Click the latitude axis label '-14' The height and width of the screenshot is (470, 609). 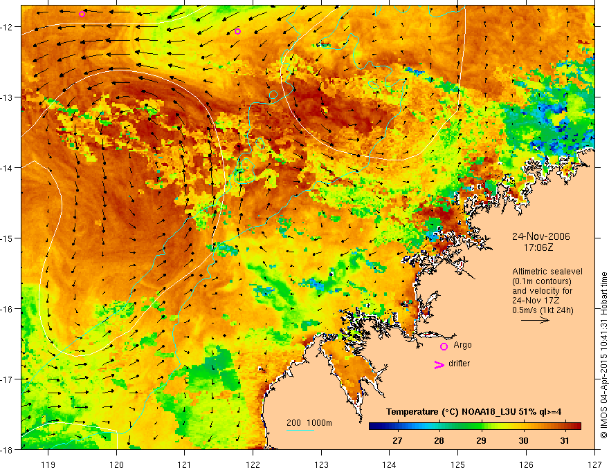[7, 168]
